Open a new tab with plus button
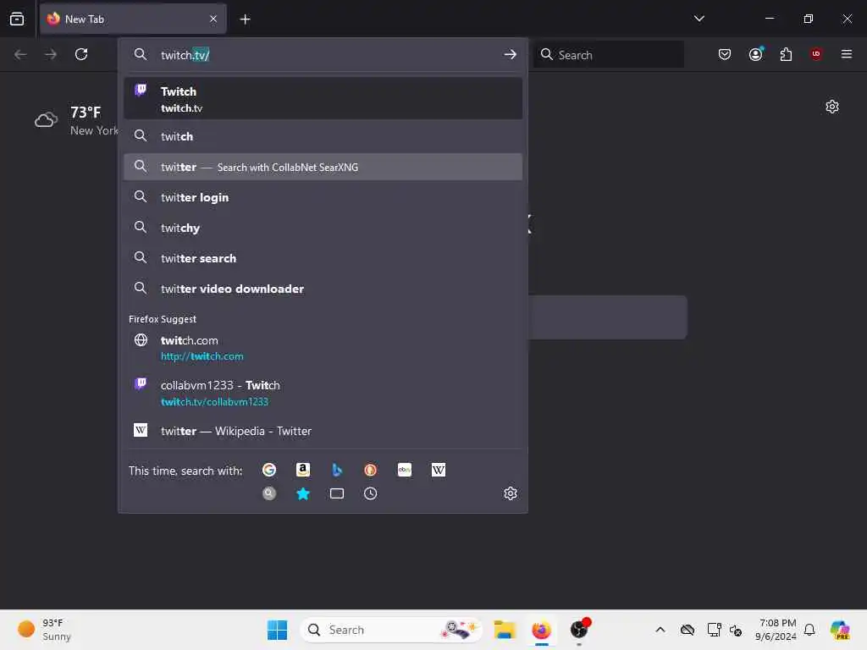The height and width of the screenshot is (650, 867). pos(245,19)
